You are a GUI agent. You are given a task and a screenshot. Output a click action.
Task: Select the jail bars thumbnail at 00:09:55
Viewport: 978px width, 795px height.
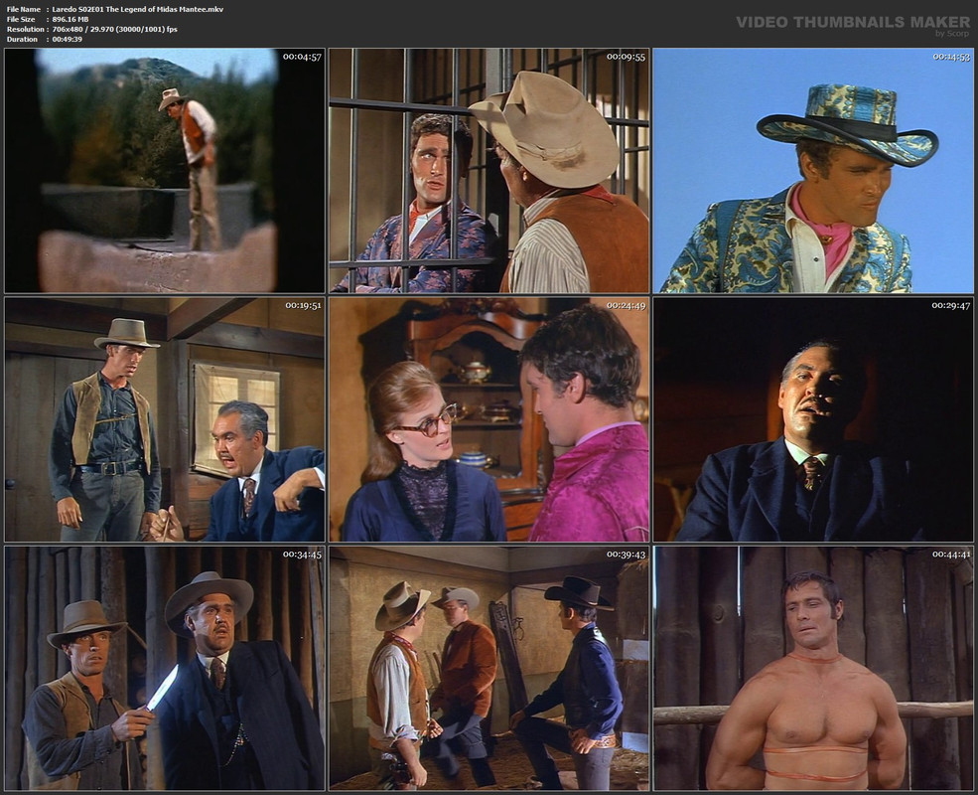pos(489,170)
